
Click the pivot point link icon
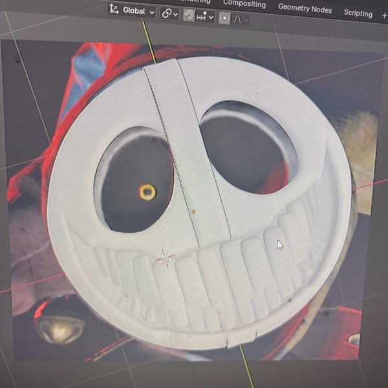166,14
